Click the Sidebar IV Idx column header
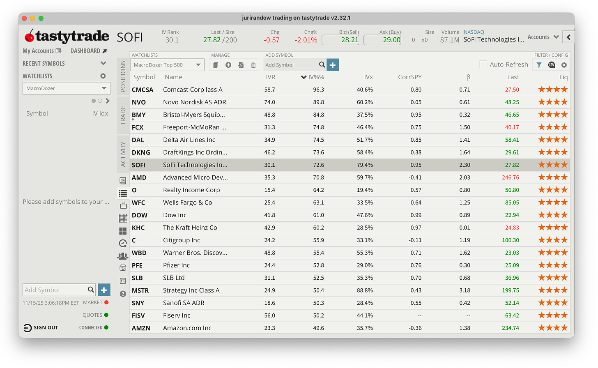The height and width of the screenshot is (368, 598). click(x=100, y=113)
